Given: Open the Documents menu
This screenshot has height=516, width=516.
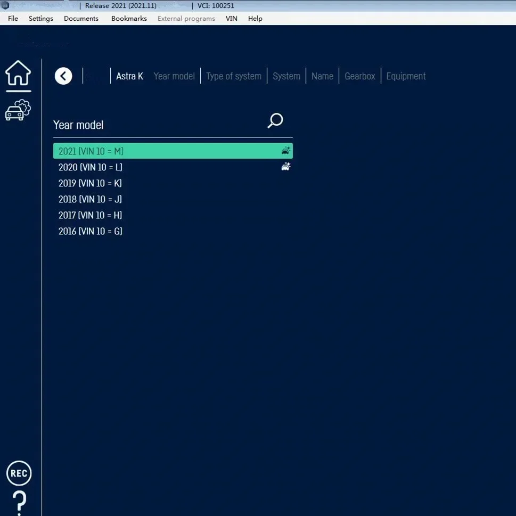Looking at the screenshot, I should pyautogui.click(x=81, y=19).
